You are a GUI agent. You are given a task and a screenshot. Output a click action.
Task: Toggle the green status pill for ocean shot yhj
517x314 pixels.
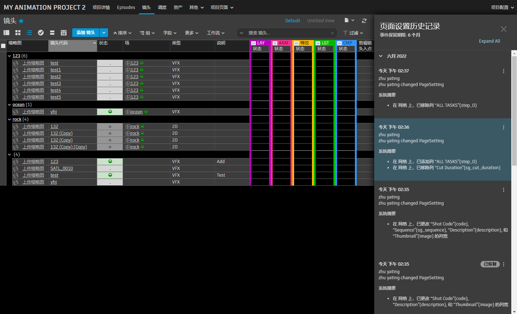click(110, 111)
